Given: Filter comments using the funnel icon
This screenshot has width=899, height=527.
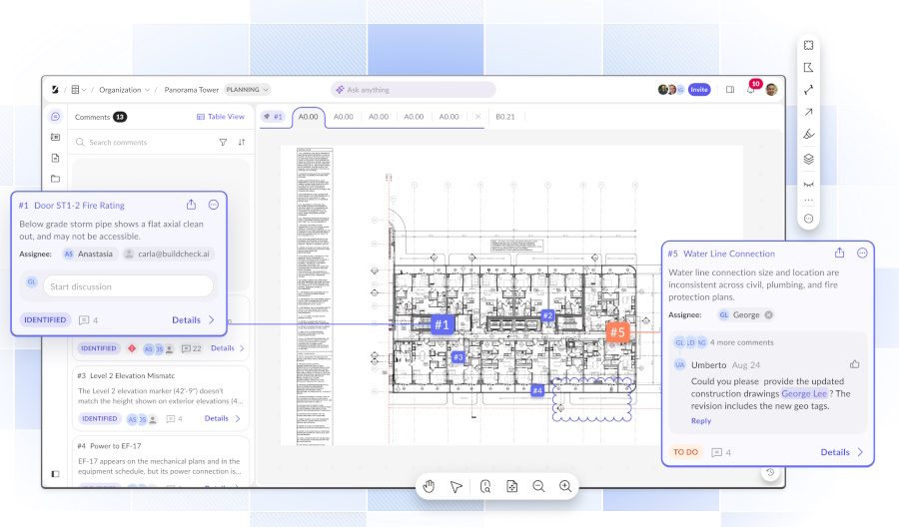Looking at the screenshot, I should 223,143.
